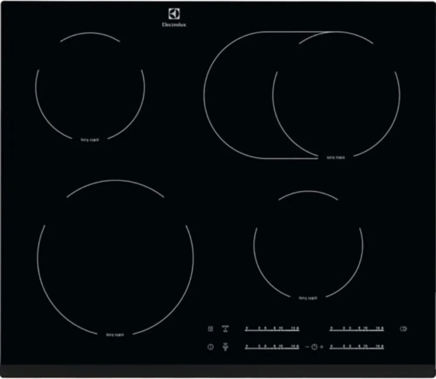436x379 pixels.
Task: Tap the upper-right heat level slider
Action: tap(357, 328)
